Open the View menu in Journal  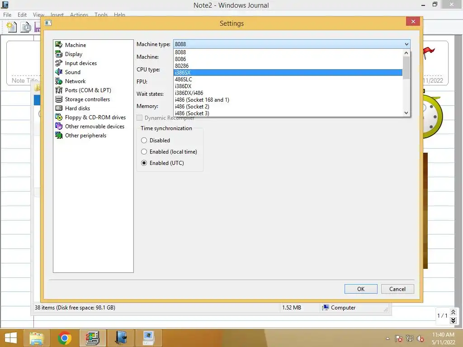click(x=38, y=15)
